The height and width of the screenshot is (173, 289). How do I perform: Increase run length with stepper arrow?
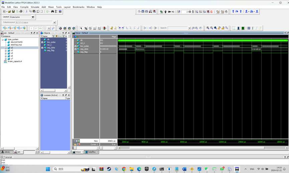pyautogui.click(x=193, y=11)
